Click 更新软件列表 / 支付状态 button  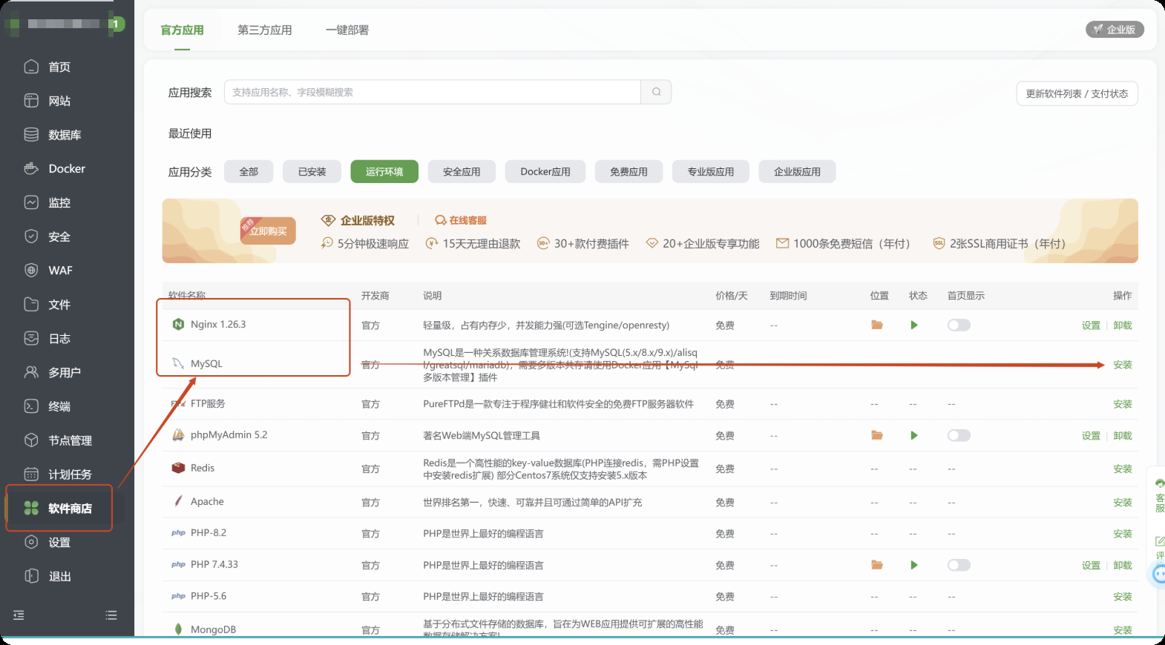click(1076, 93)
